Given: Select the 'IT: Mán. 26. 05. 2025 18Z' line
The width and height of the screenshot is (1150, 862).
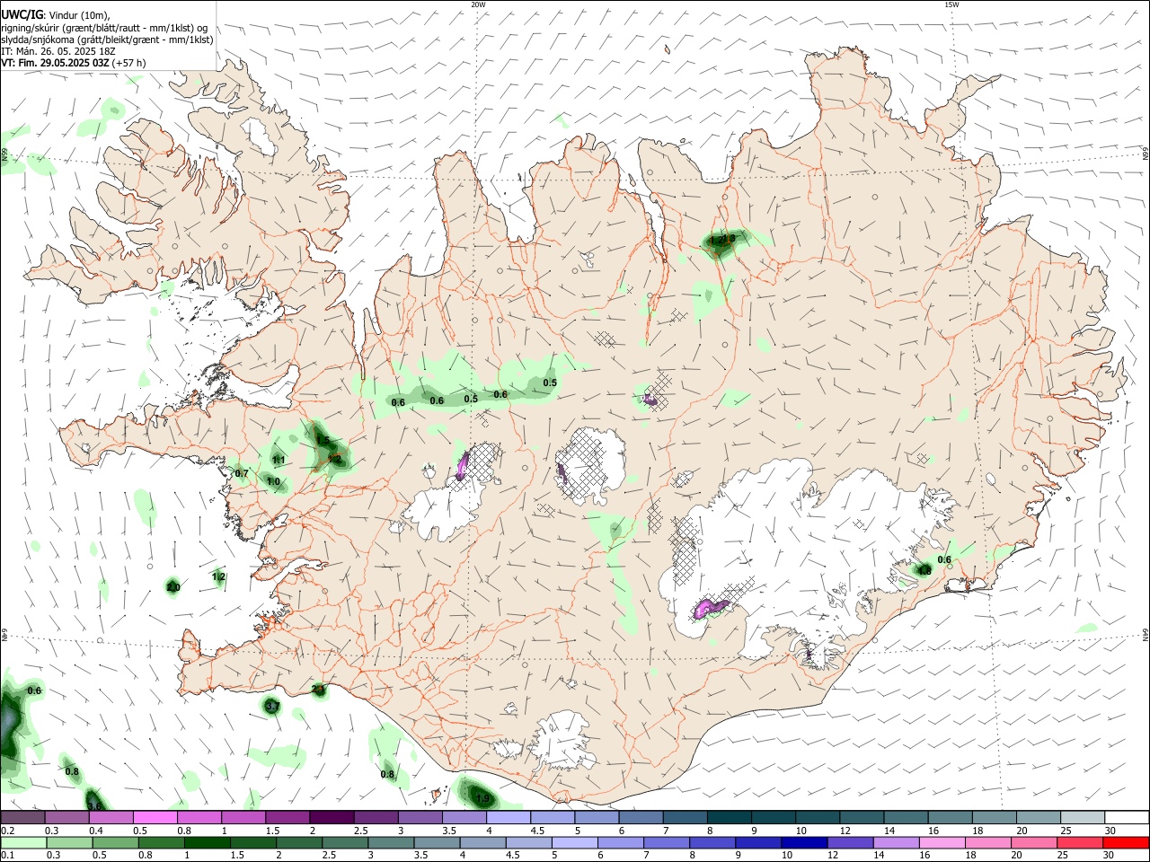Looking at the screenshot, I should [58, 51].
